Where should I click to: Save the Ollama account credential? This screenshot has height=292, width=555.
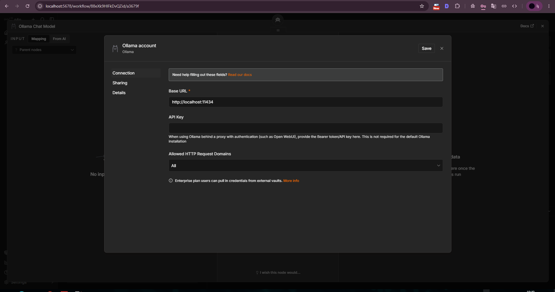tap(427, 48)
